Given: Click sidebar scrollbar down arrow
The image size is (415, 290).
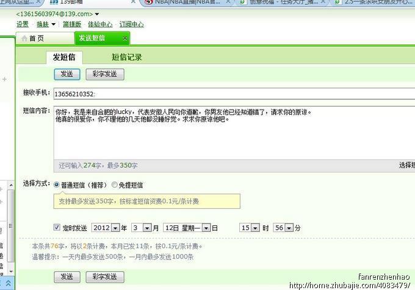Looking at the screenshot, I should 11,271.
